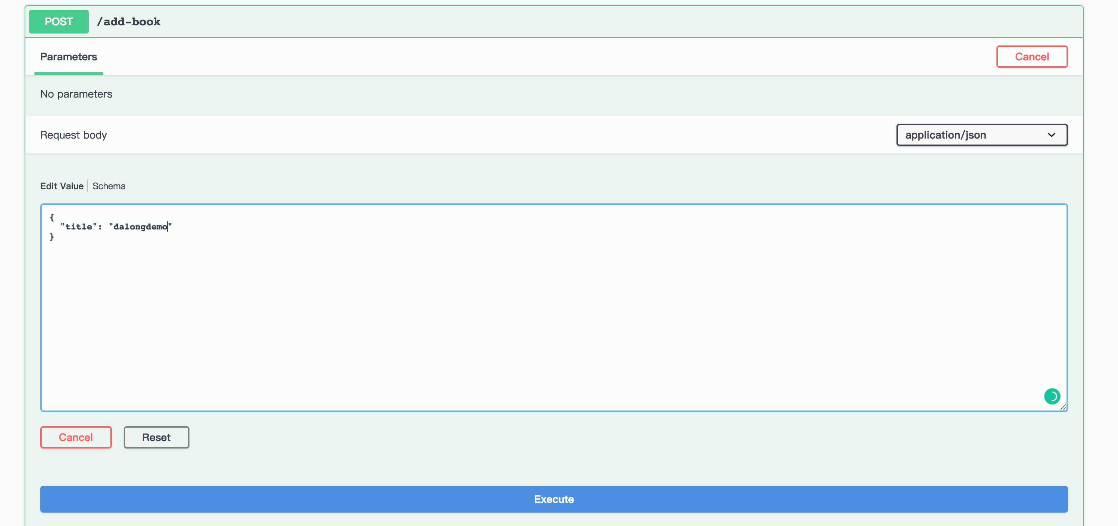Click the Cancel button below the text area
The width and height of the screenshot is (1118, 526).
pos(76,437)
